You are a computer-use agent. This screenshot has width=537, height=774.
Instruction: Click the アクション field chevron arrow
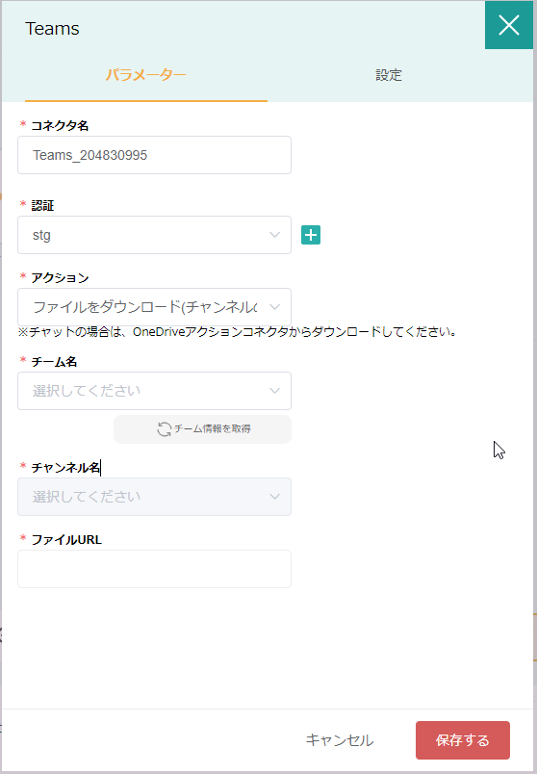(274, 307)
